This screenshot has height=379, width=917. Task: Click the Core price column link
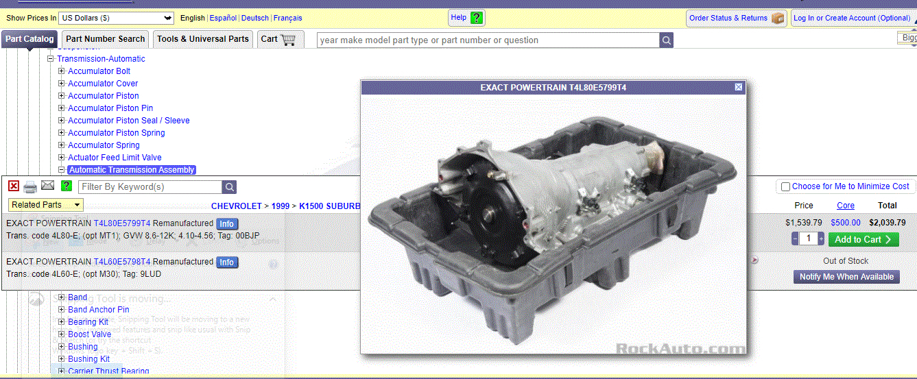pyautogui.click(x=846, y=206)
